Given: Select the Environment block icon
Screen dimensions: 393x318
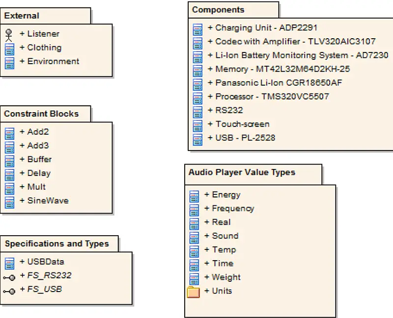Looking at the screenshot, I should click(9, 63).
